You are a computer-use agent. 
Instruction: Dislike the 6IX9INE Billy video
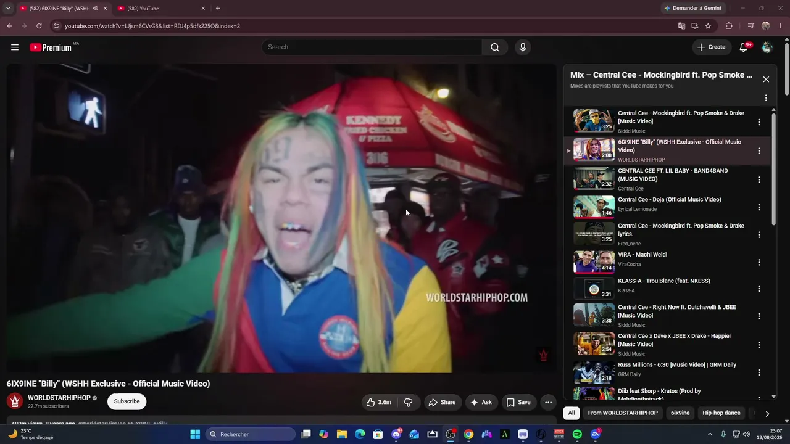[409, 402]
